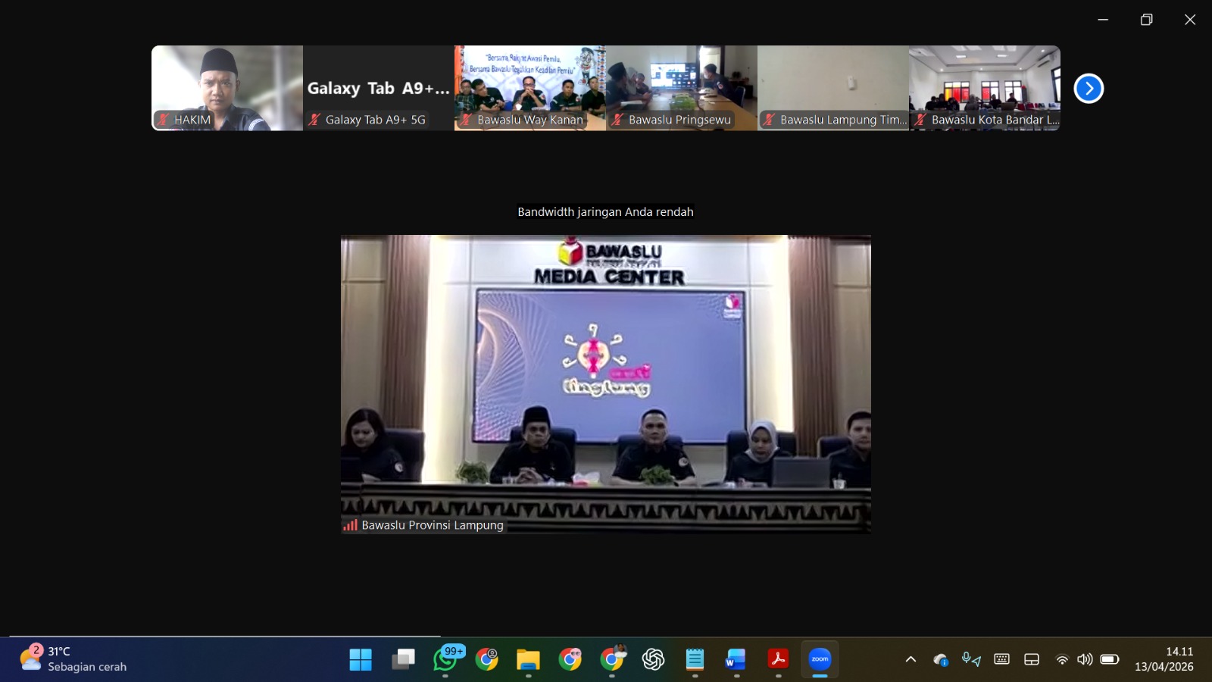Click the red signal strength bars icon
Viewport: 1212px width, 682px height.
click(350, 525)
